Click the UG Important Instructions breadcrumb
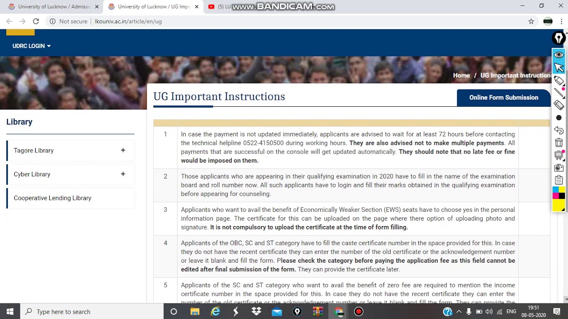This screenshot has height=319, width=568. click(x=516, y=75)
